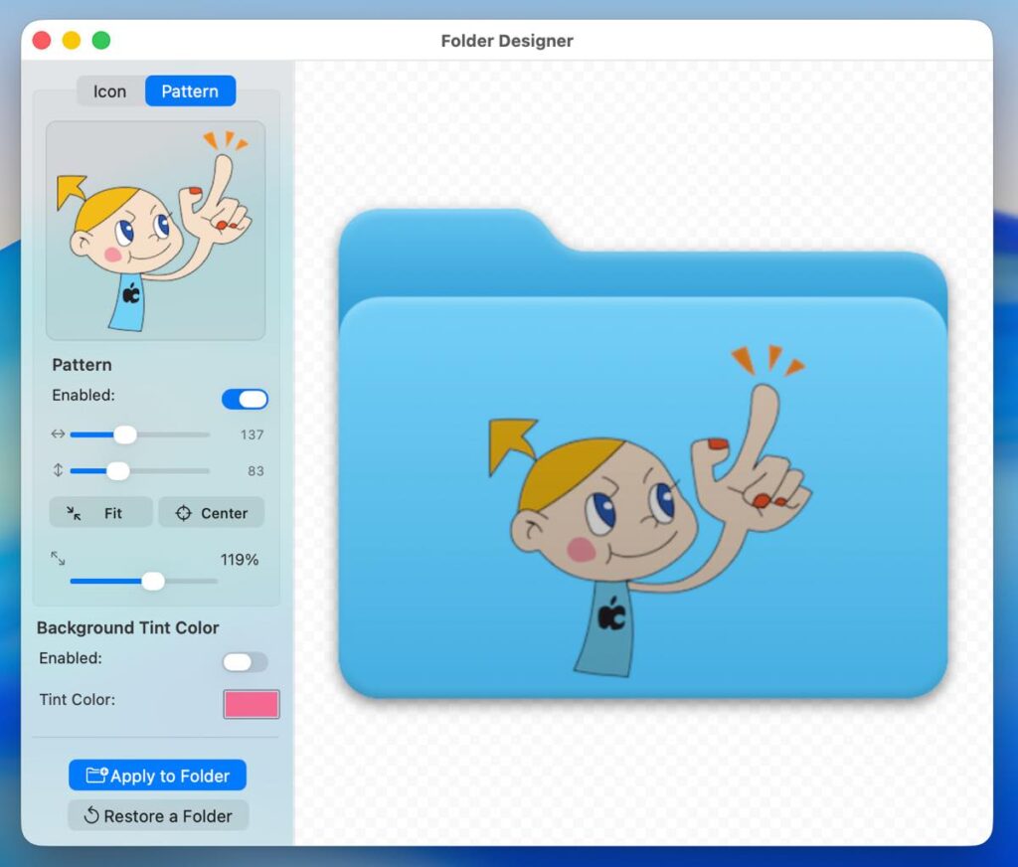1018x867 pixels.
Task: Click the horizontal position slider knob
Action: (125, 434)
